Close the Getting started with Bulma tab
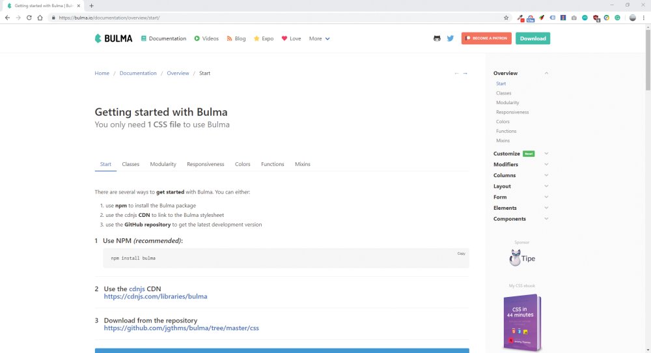This screenshot has height=353, width=651. click(x=79, y=6)
